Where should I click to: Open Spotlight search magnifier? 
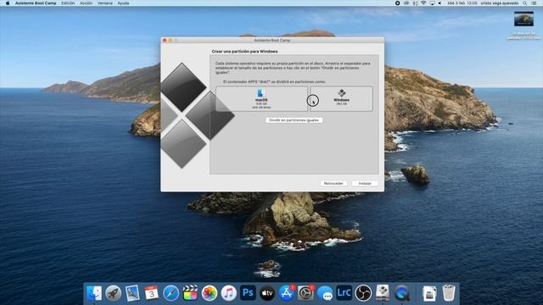(524, 3)
